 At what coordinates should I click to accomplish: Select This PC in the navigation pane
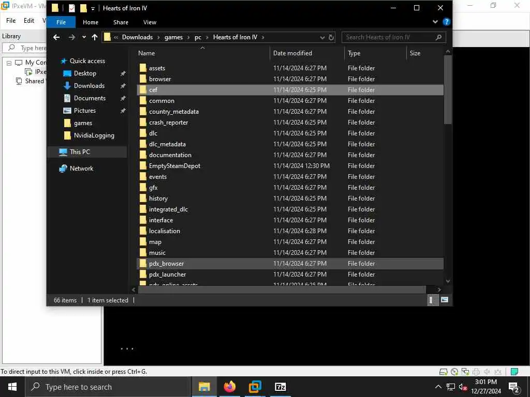click(x=87, y=152)
